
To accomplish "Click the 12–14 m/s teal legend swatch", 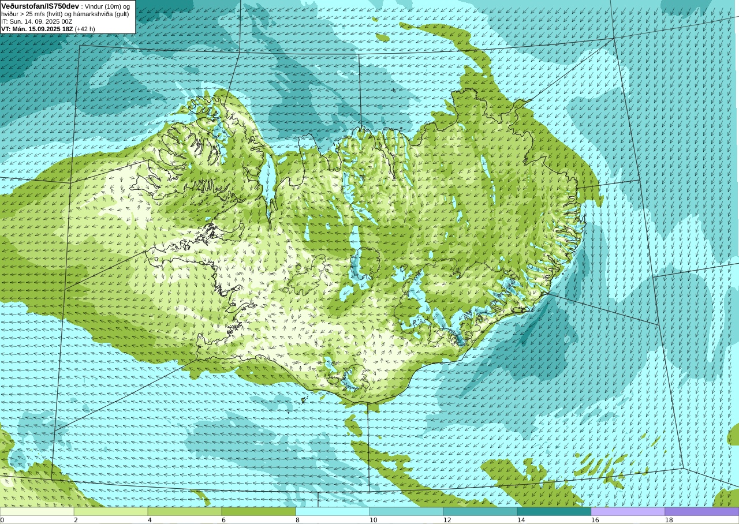I will pyautogui.click(x=480, y=511).
